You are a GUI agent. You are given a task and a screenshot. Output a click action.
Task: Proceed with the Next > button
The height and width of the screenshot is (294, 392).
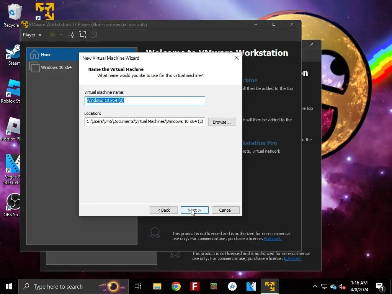[x=194, y=210]
